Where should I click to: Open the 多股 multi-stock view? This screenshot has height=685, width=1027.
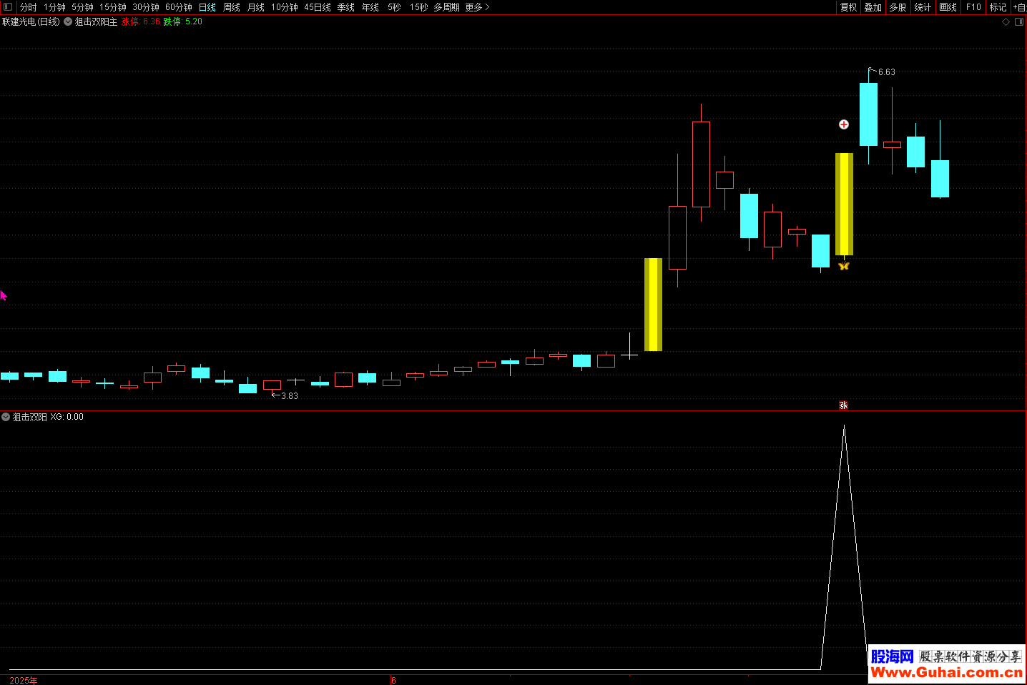(x=898, y=7)
